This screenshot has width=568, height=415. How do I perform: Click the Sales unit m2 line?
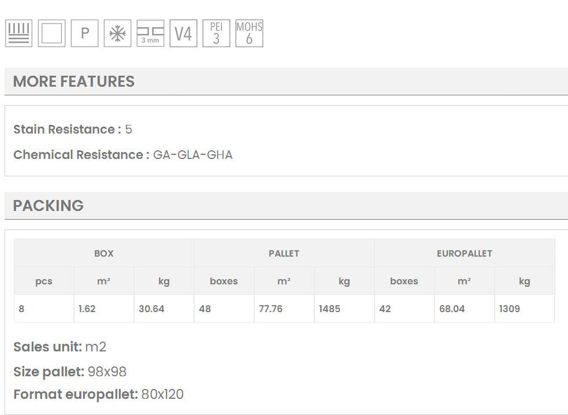60,347
